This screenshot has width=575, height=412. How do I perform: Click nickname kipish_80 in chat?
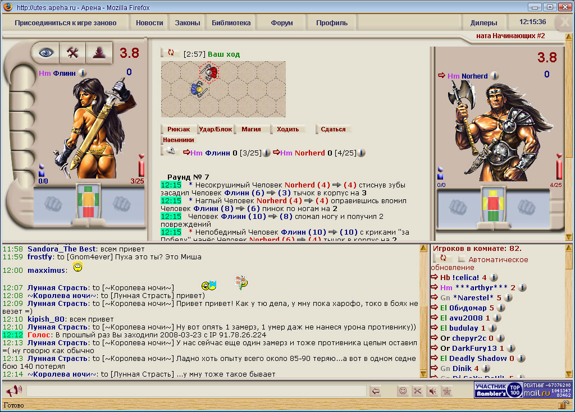coord(46,319)
